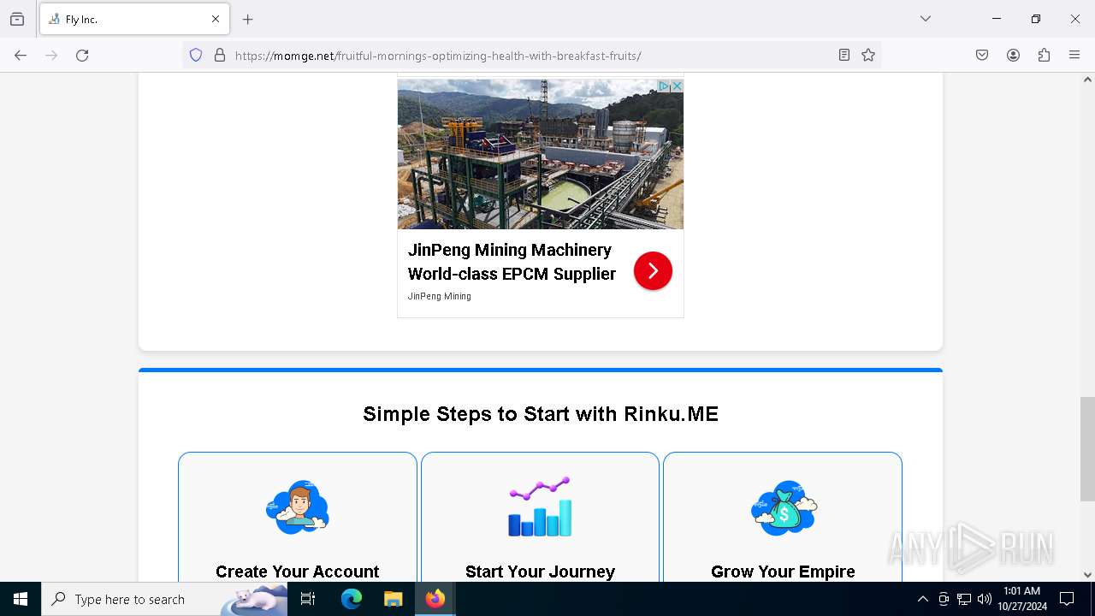Select the Grow Your Empire card title
This screenshot has width=1095, height=616.
(x=783, y=572)
